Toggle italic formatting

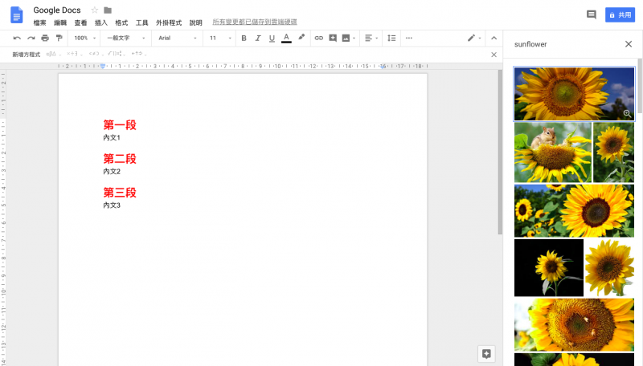(x=257, y=38)
